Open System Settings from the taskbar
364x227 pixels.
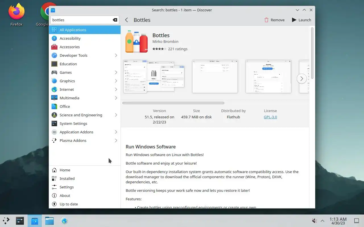tap(20, 221)
